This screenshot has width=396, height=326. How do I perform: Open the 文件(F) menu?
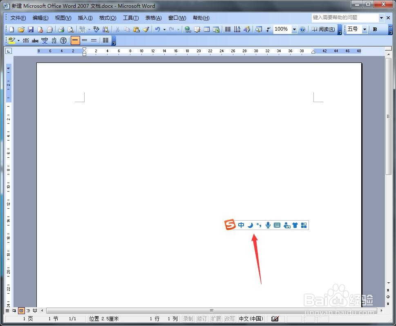(x=18, y=18)
